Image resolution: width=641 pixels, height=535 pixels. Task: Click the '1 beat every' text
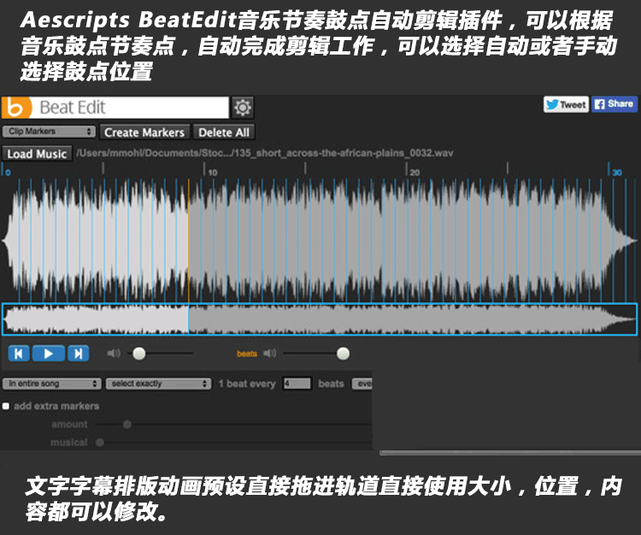tap(247, 384)
